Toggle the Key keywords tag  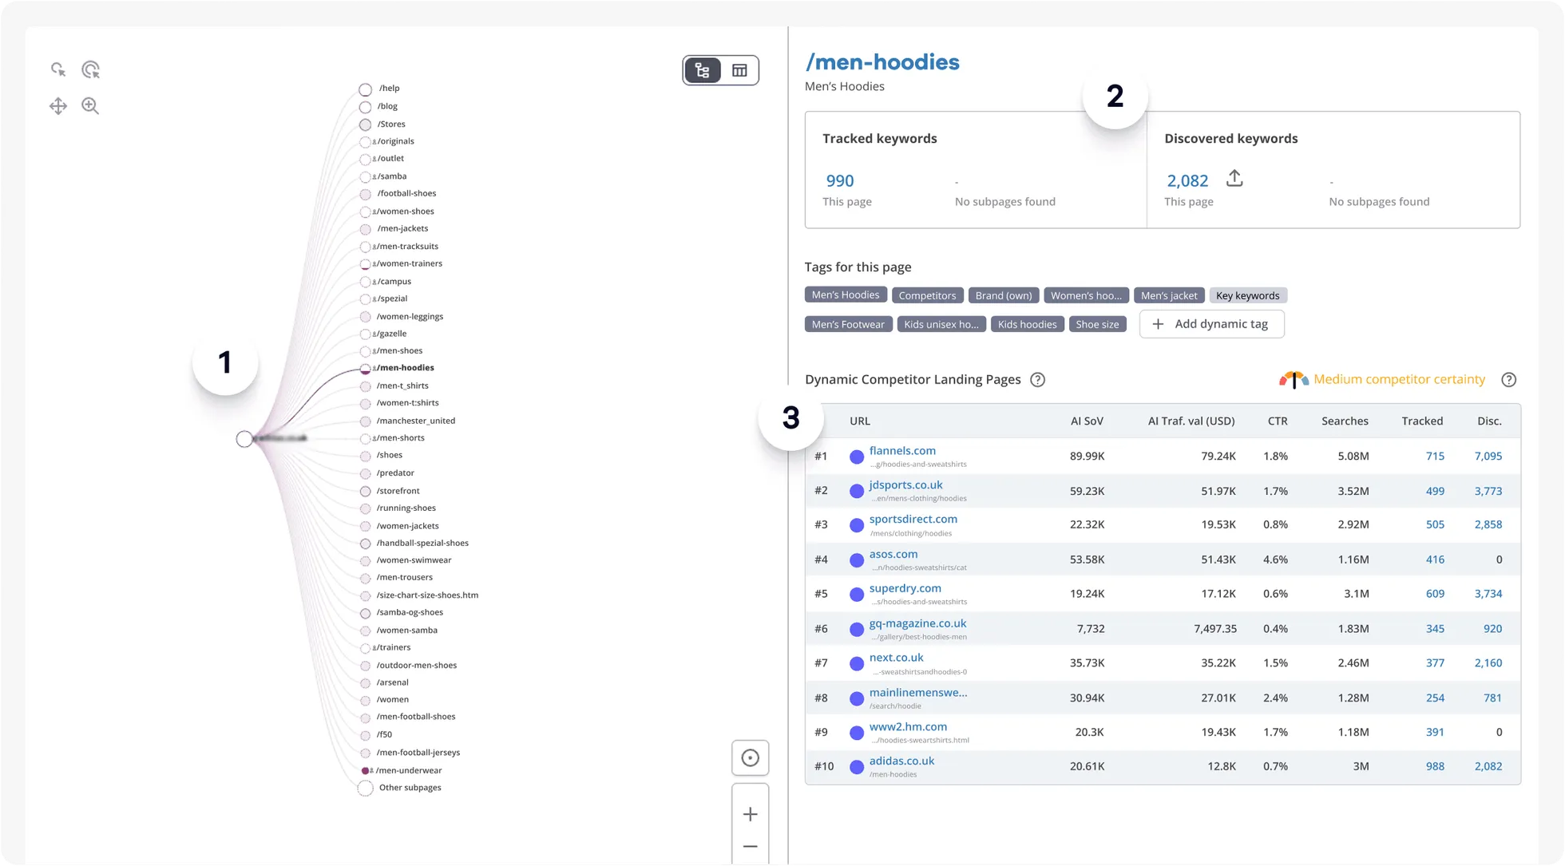click(x=1247, y=295)
